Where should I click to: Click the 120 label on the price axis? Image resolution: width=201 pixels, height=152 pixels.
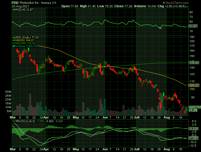192,74
